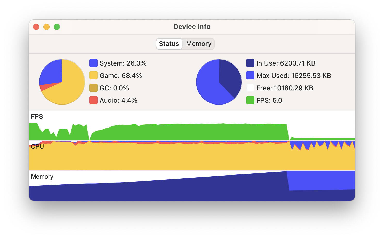The width and height of the screenshot is (384, 239).
Task: Click the white Free color swatch
Action: (250, 88)
